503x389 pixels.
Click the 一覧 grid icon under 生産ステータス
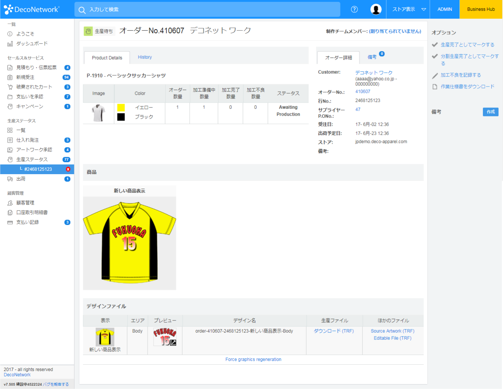[10, 130]
